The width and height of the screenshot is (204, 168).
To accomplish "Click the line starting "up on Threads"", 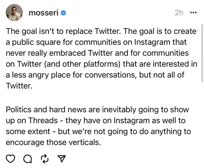I will pyautogui.click(x=96, y=121).
